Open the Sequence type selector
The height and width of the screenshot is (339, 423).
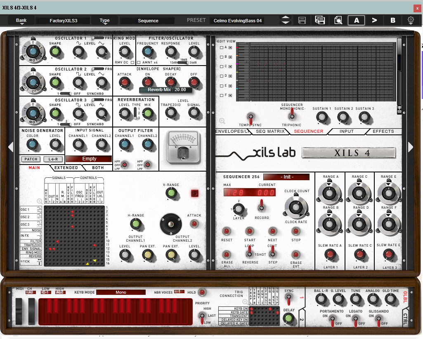point(148,21)
